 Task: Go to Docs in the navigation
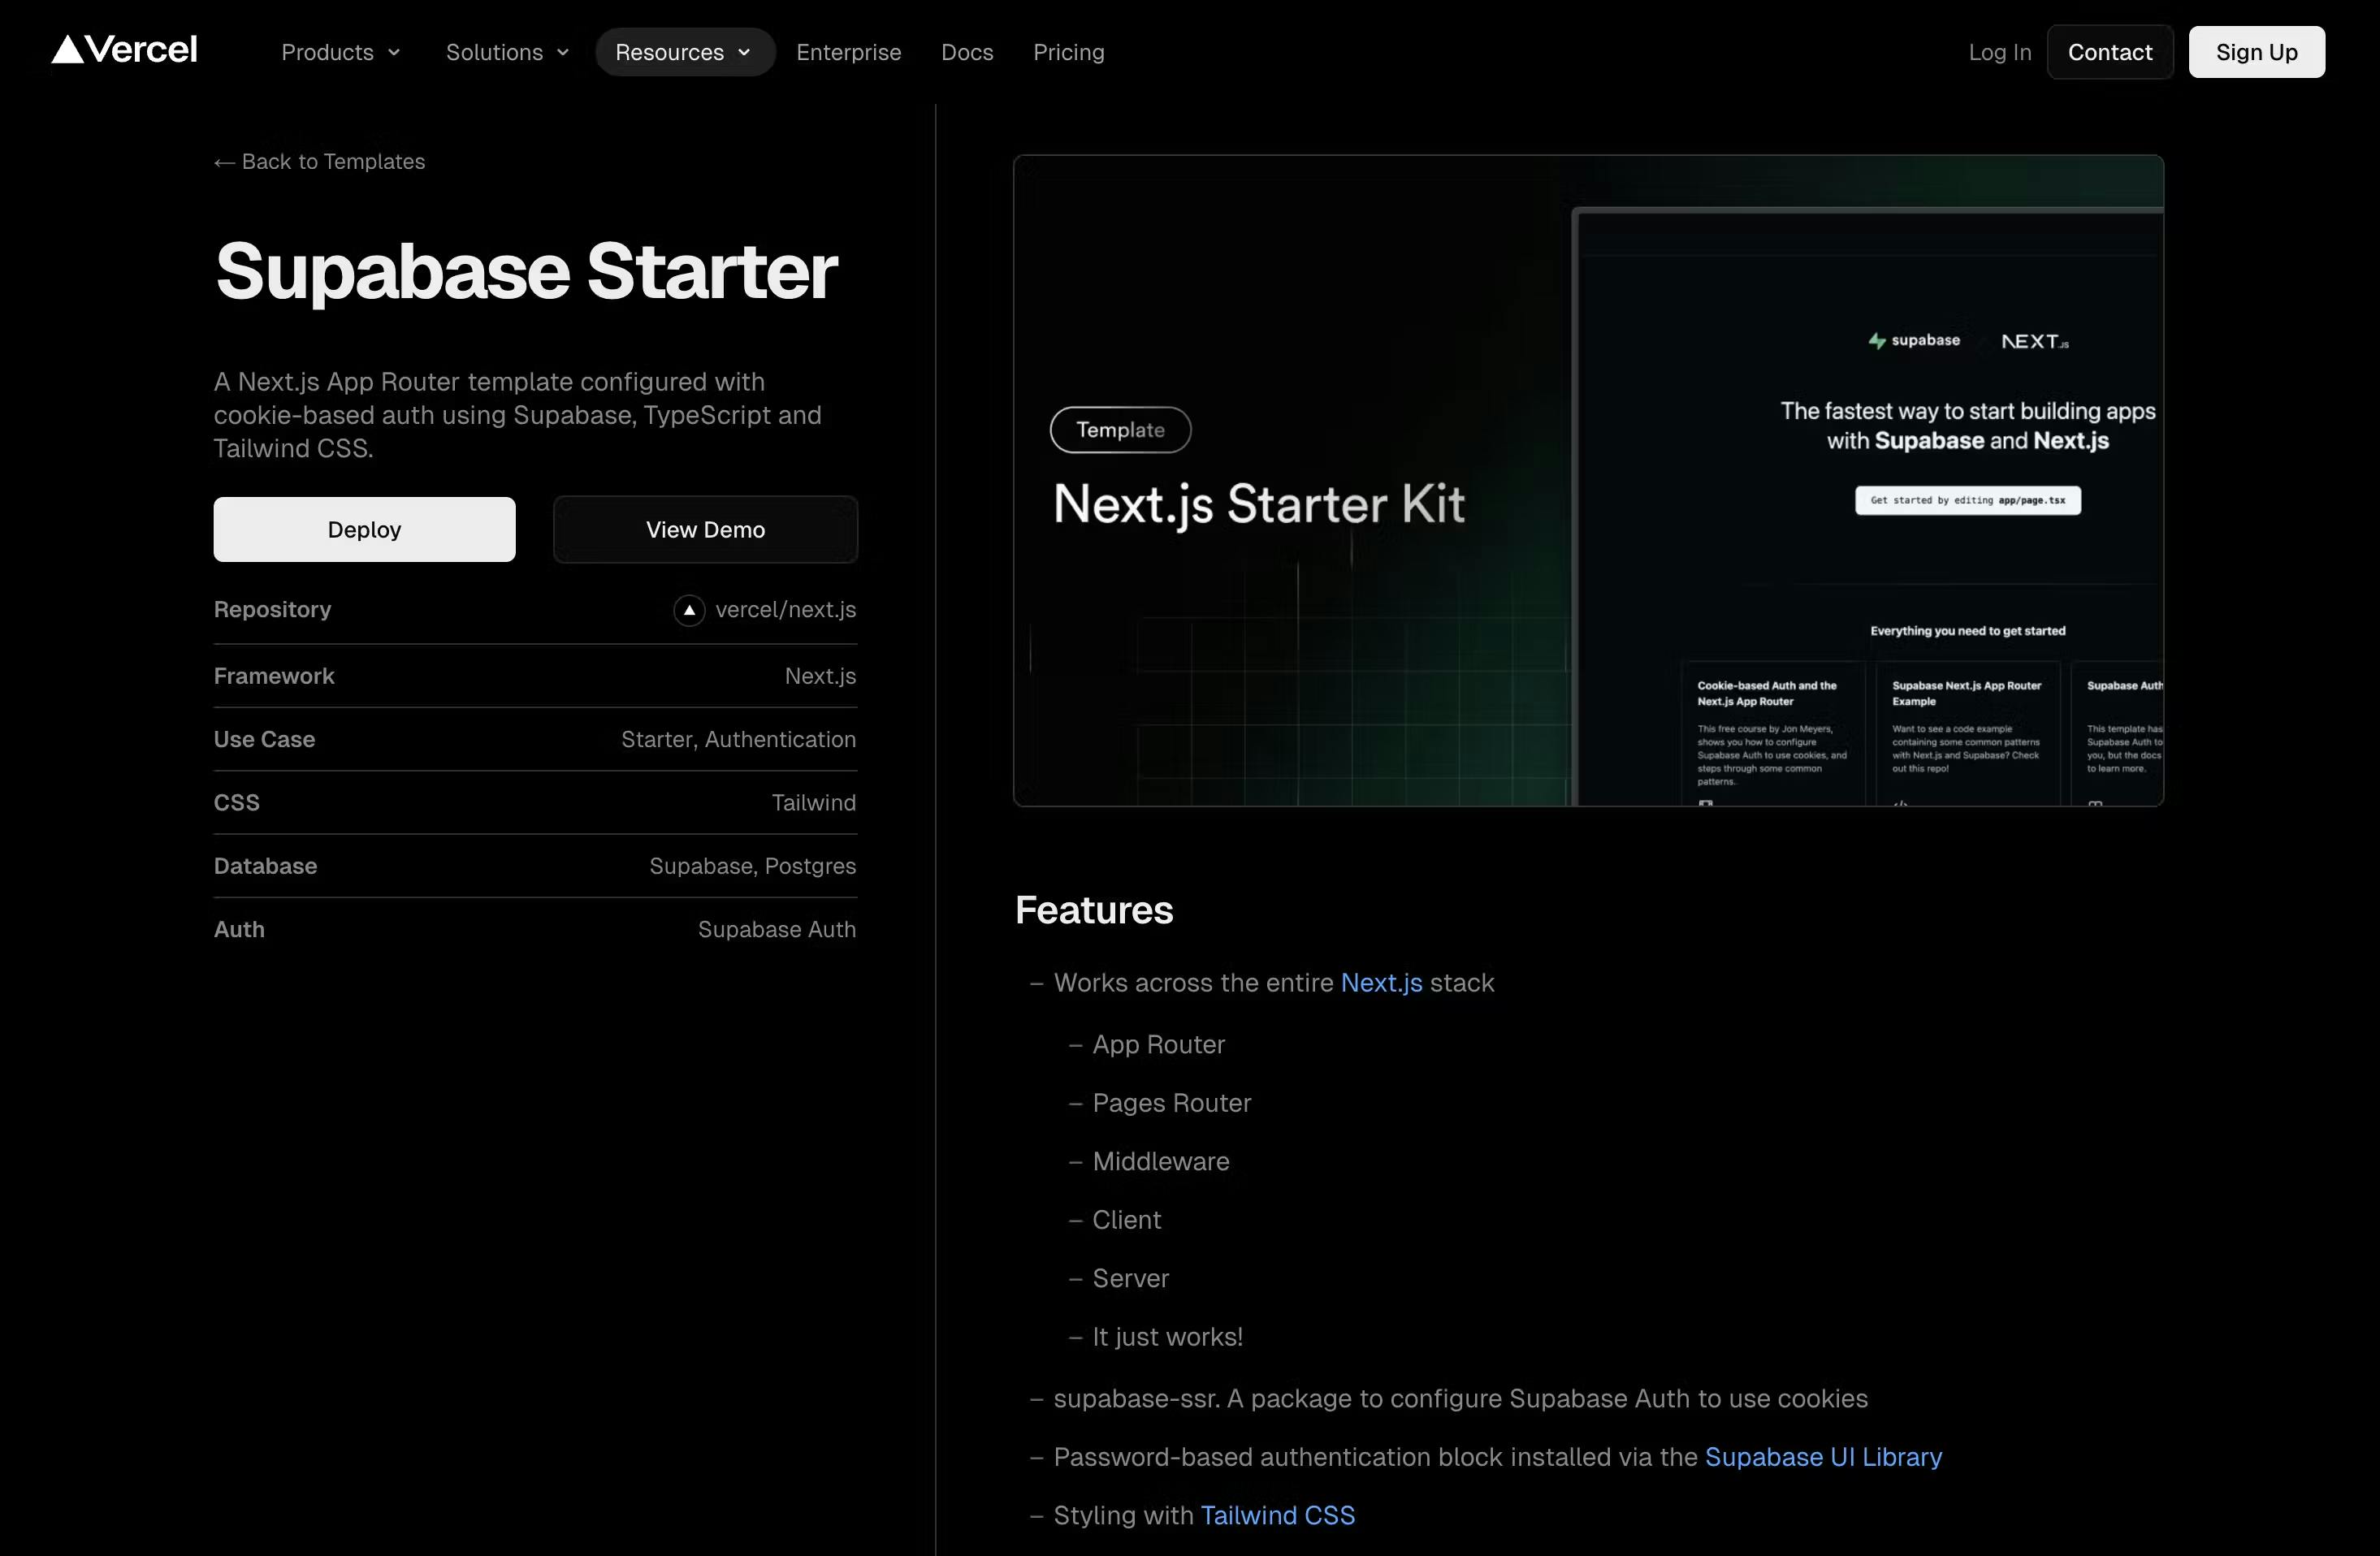coord(967,52)
